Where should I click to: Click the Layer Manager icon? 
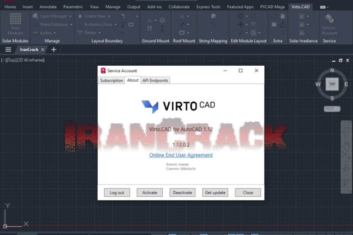pos(35,16)
